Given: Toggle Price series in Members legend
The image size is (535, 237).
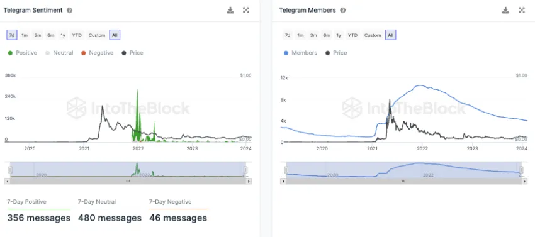Looking at the screenshot, I should (337, 53).
